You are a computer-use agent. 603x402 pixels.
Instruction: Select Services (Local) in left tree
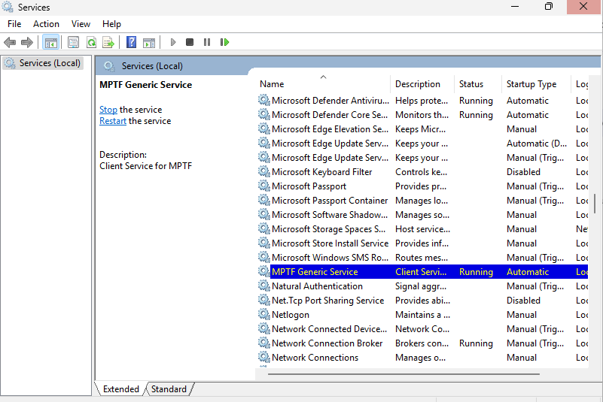point(50,63)
